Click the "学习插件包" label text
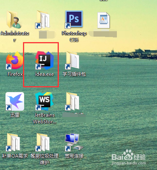This screenshot has height=170, width=157. (x=74, y=74)
